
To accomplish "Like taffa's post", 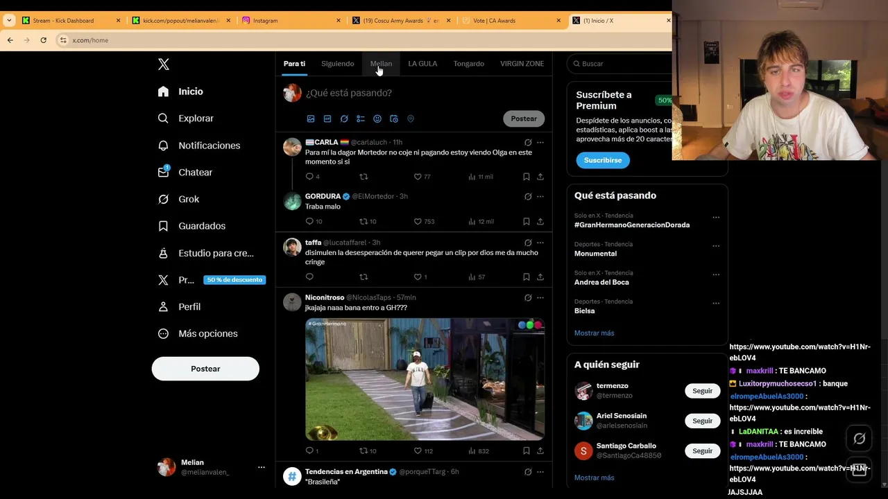I will (x=418, y=277).
